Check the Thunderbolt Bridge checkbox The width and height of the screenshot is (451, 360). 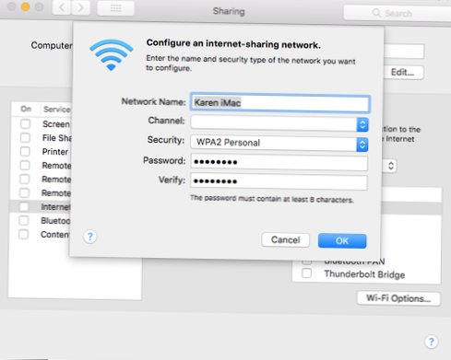tap(306, 273)
